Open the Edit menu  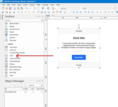8,5
